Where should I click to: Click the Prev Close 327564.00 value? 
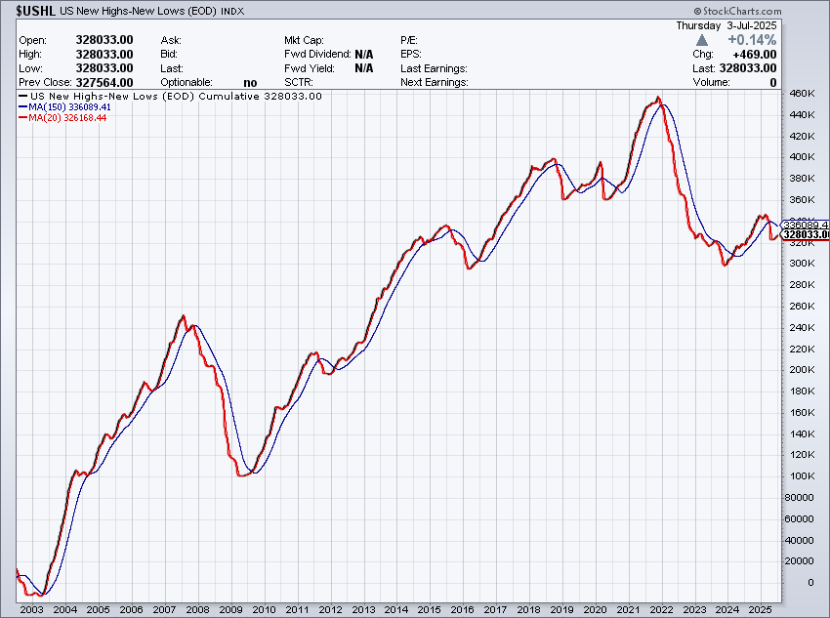[x=102, y=82]
